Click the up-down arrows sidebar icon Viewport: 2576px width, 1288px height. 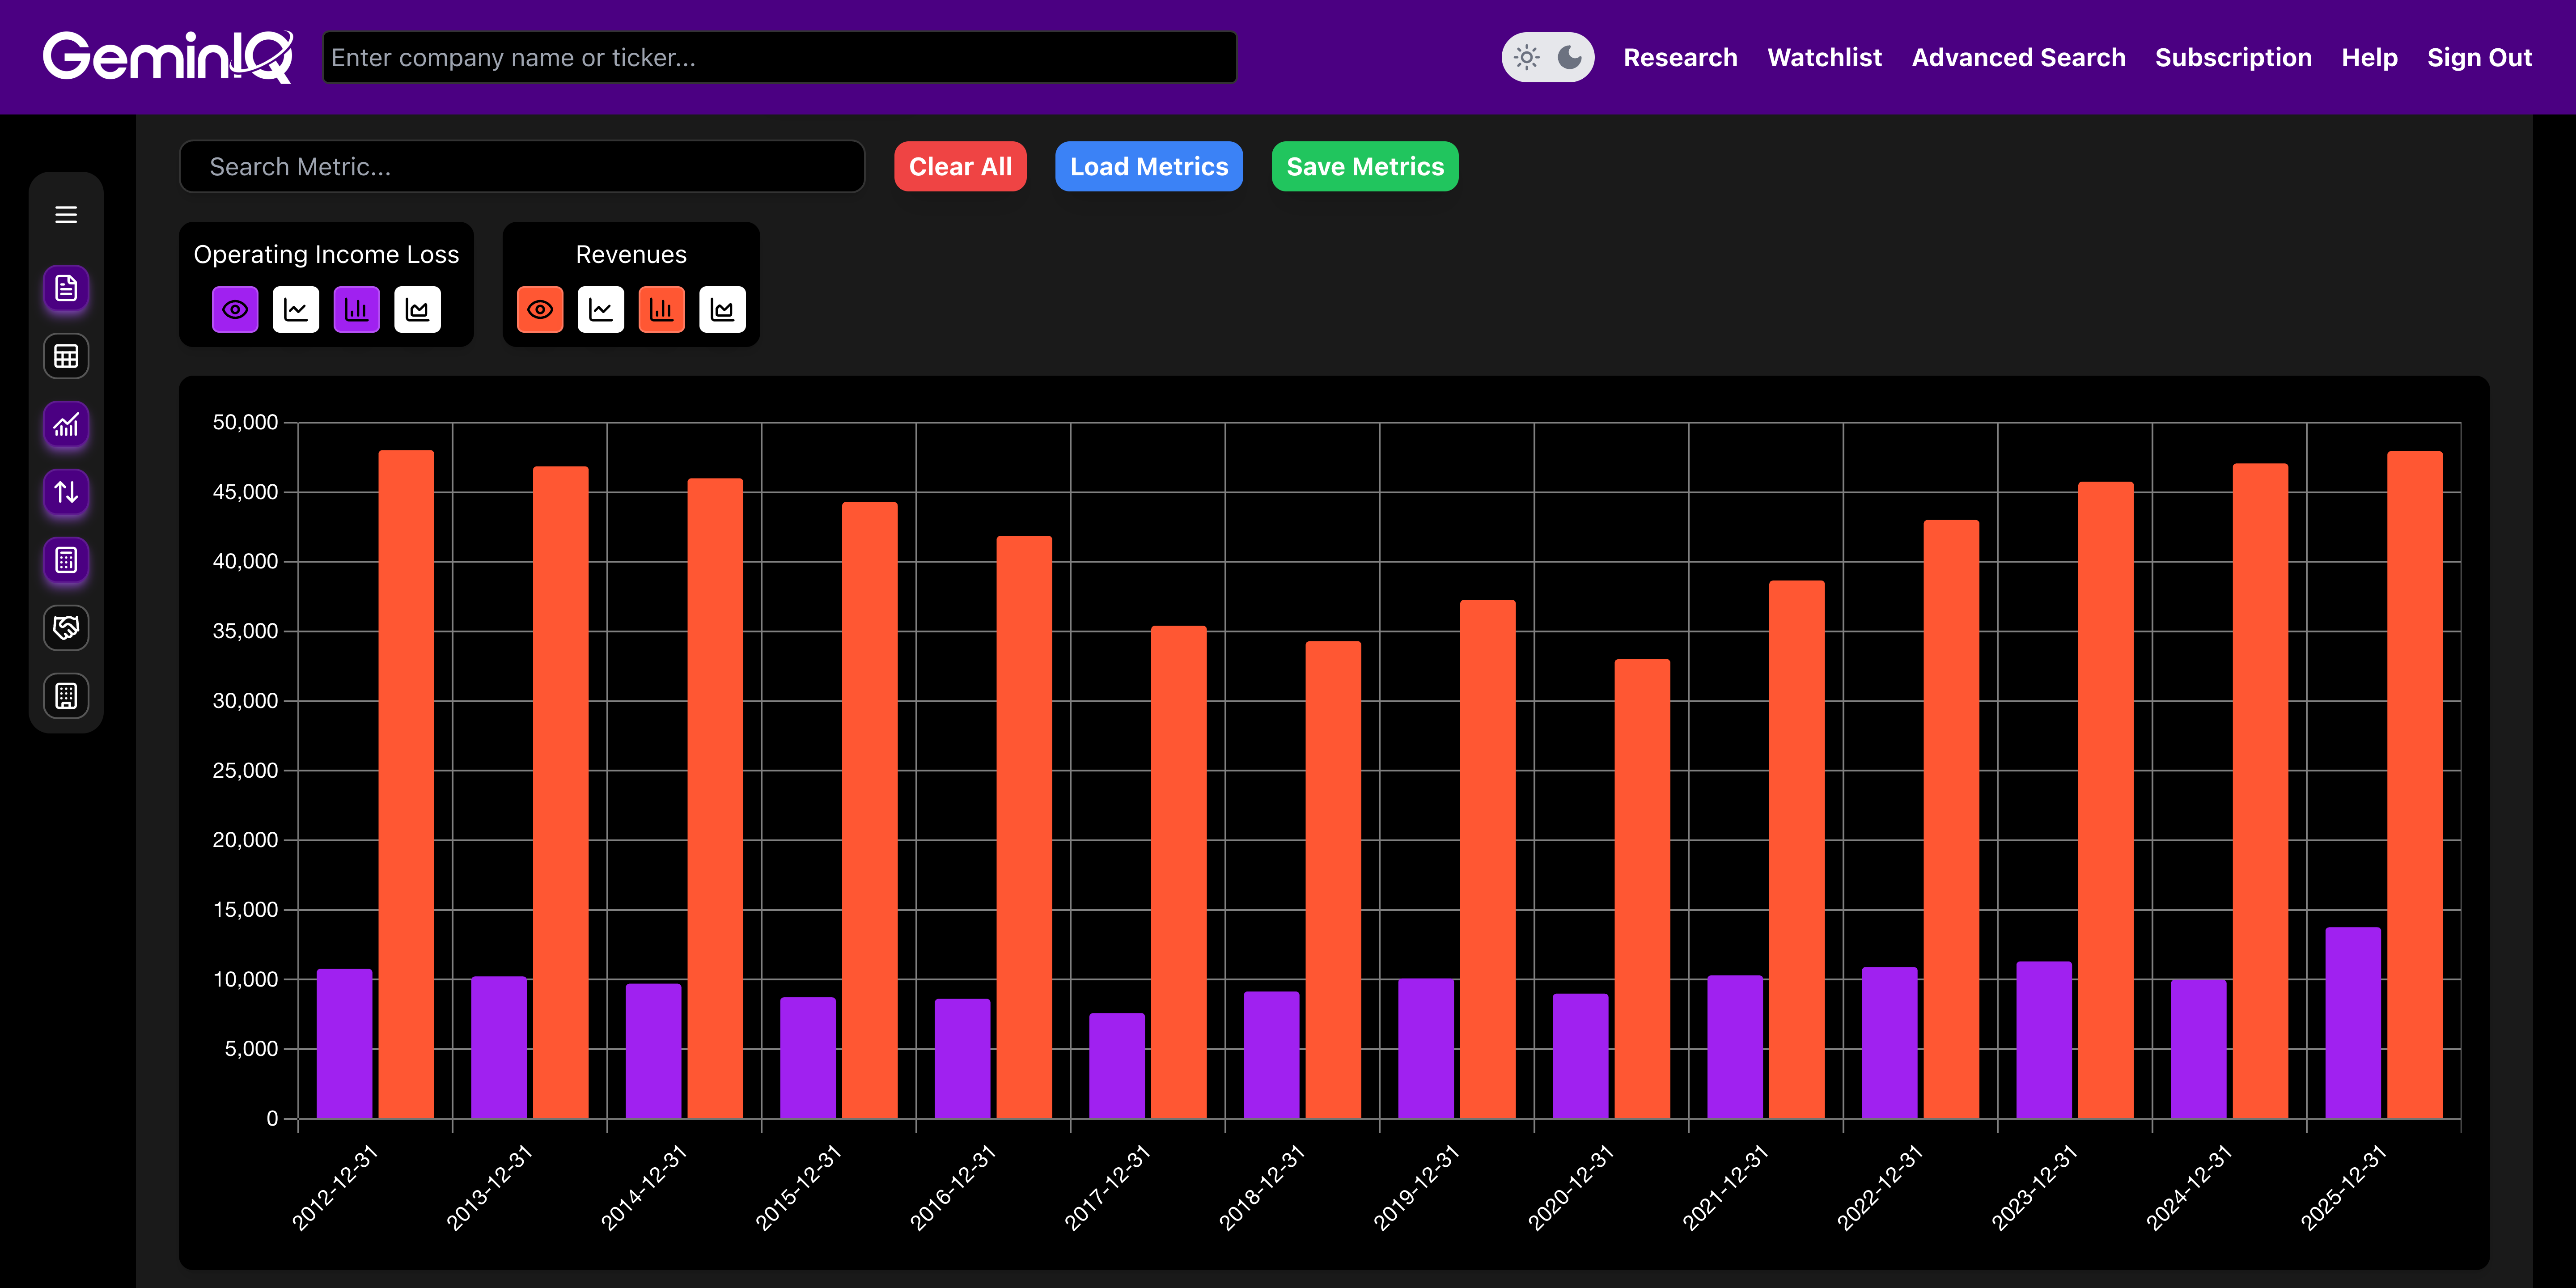click(66, 492)
